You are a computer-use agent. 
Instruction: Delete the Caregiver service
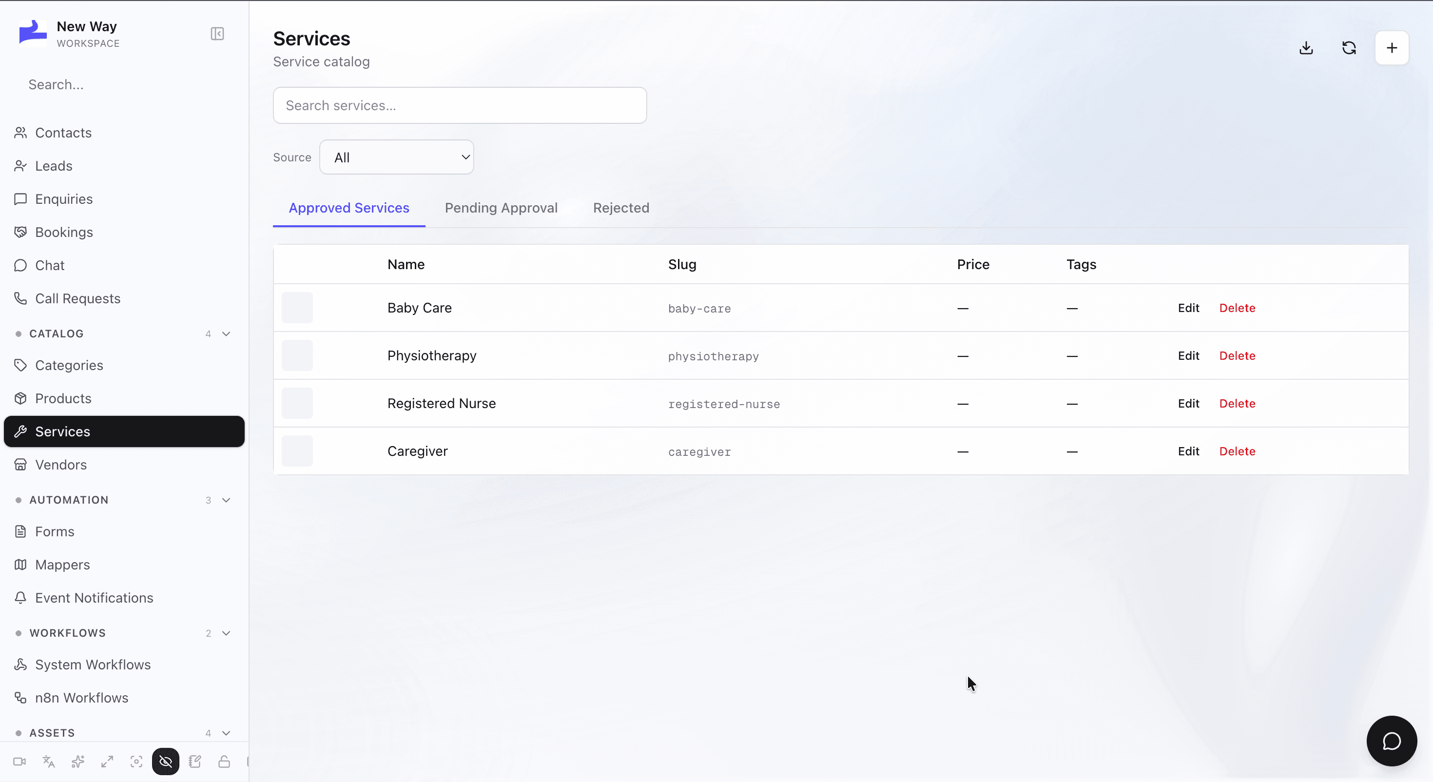click(x=1237, y=451)
